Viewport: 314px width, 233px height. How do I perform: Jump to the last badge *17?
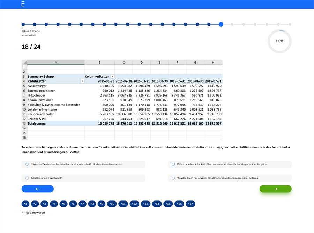[190, 204]
